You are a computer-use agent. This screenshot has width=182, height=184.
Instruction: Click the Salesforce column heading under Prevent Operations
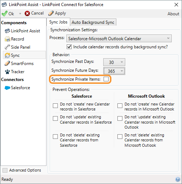pyautogui.click(x=82, y=96)
